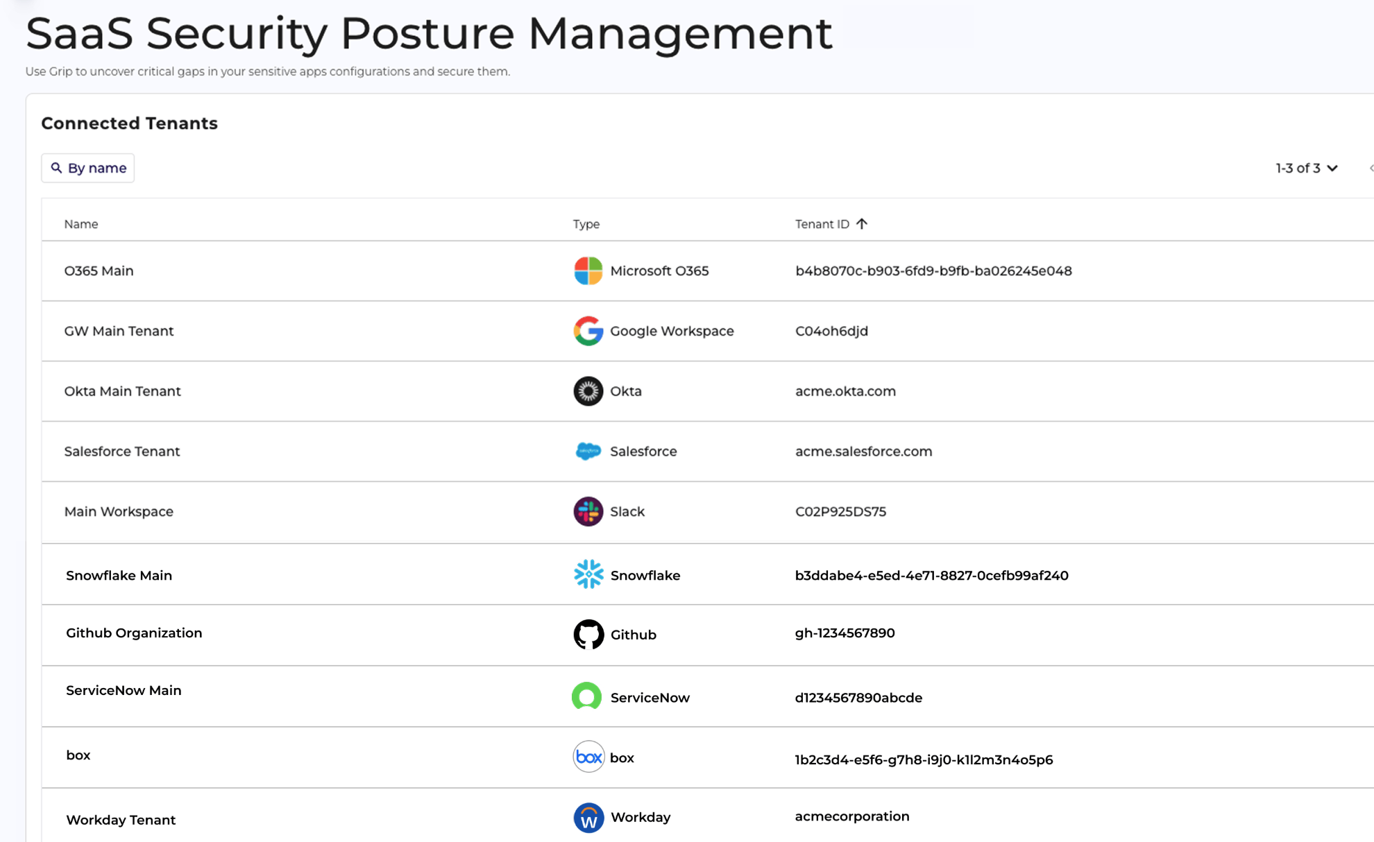Click the search magnifier icon
Image resolution: width=1374 pixels, height=842 pixels.
click(x=56, y=168)
